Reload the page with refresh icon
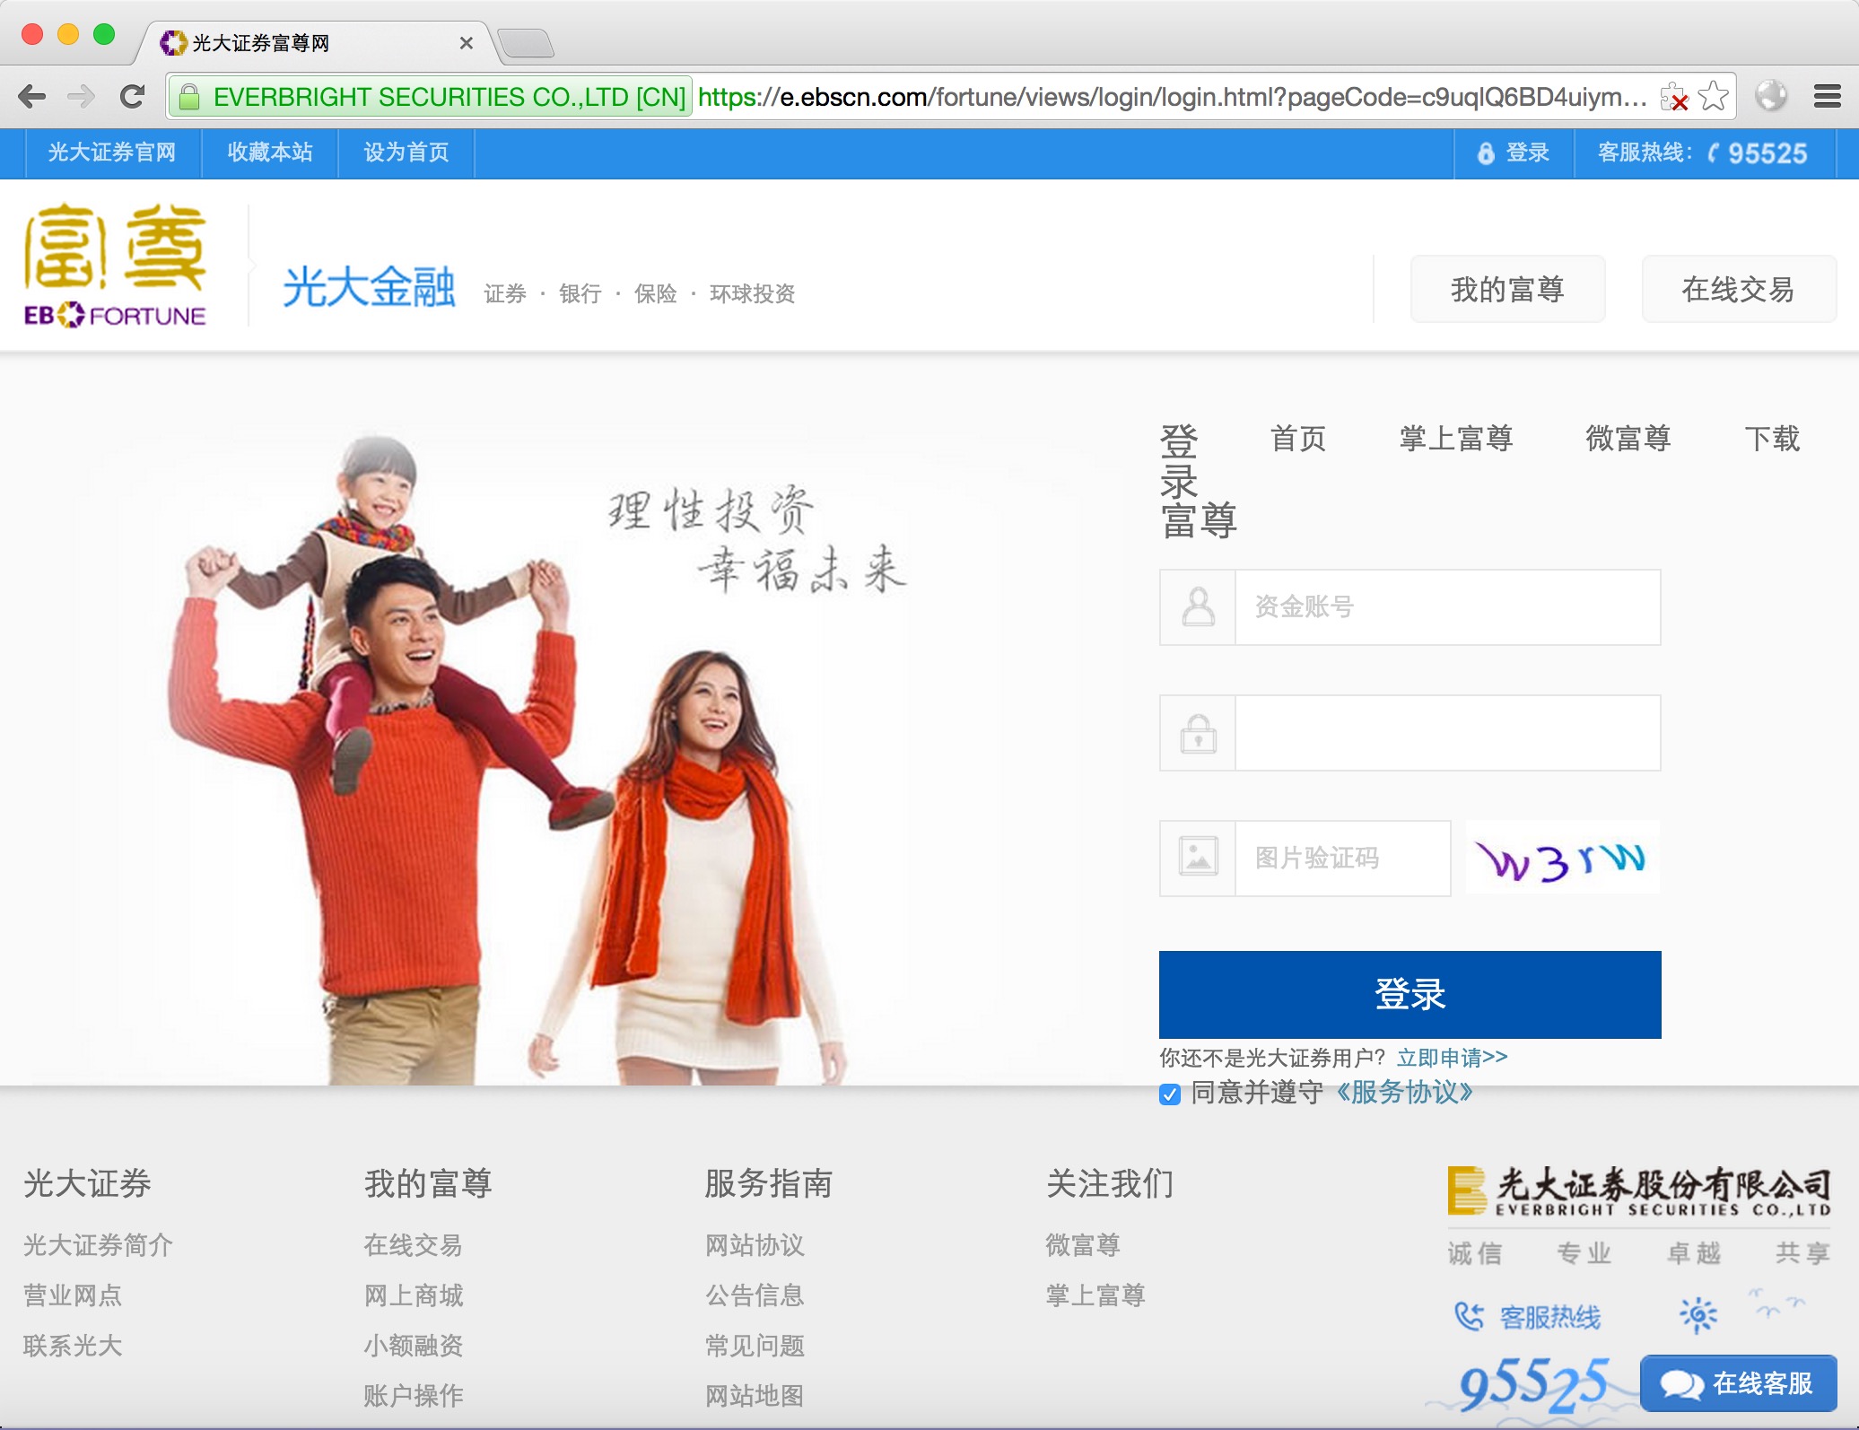1859x1430 pixels. tap(133, 96)
